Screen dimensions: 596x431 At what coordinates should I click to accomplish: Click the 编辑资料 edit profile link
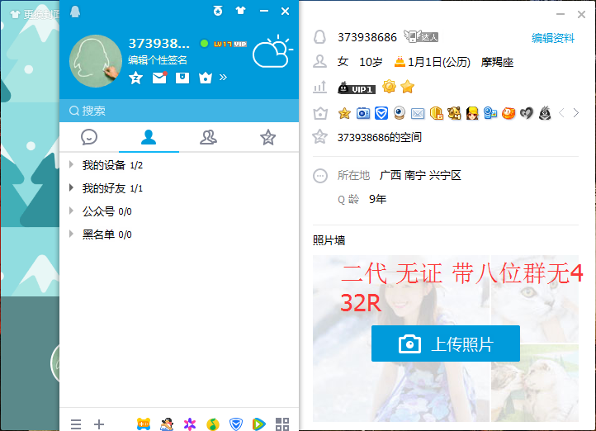pyautogui.click(x=553, y=38)
